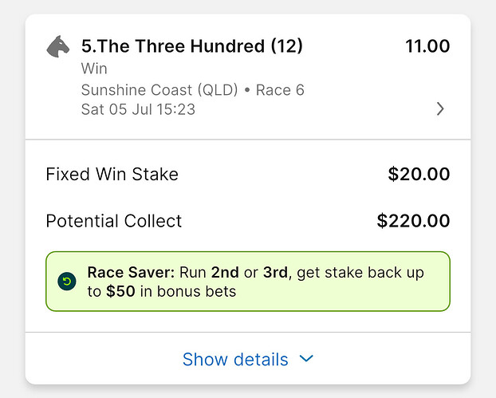496x398 pixels.
Task: Click 'in bonus bets' banner text
Action: click(188, 291)
